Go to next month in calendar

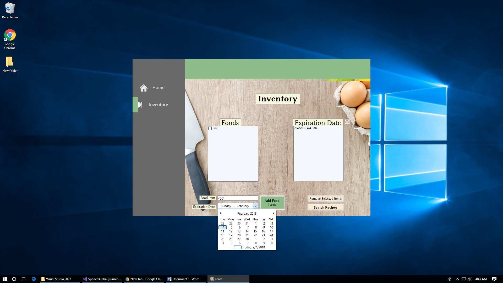click(273, 213)
